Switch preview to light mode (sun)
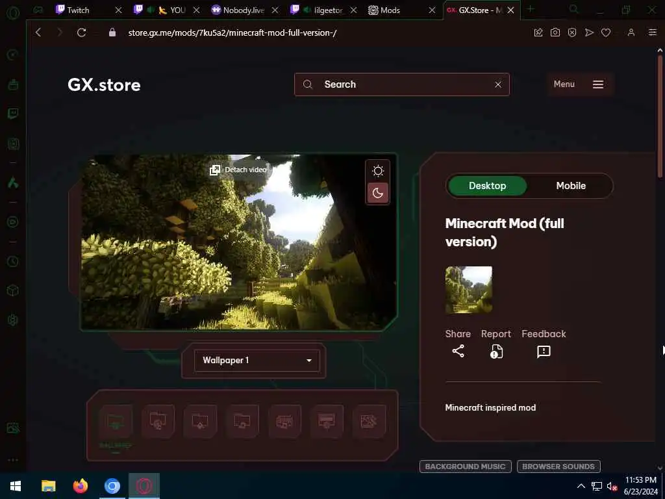The image size is (665, 499). click(x=378, y=171)
